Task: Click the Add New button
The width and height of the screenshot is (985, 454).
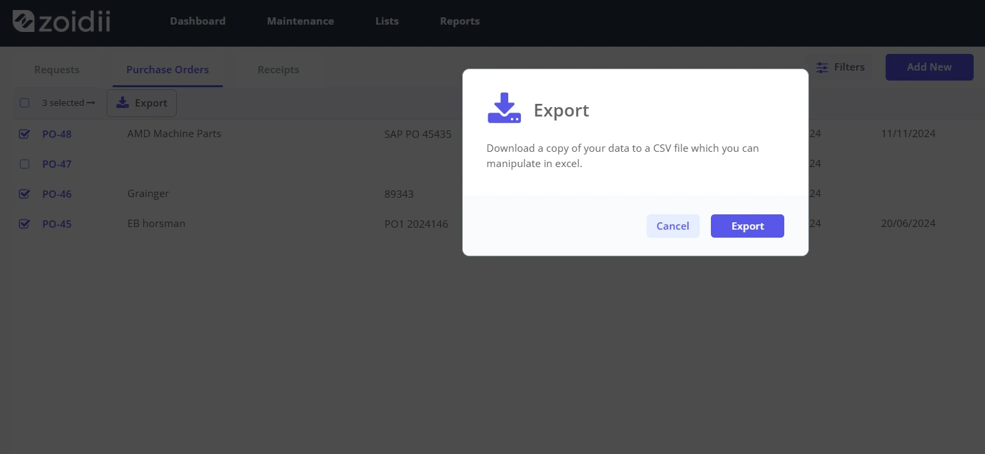Action: click(929, 67)
